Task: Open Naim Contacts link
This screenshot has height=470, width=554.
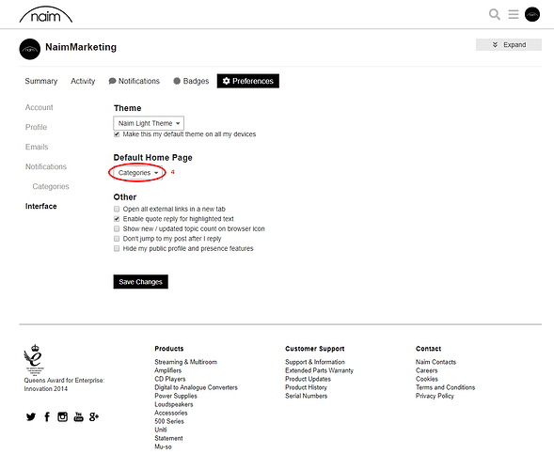Action: pos(436,362)
